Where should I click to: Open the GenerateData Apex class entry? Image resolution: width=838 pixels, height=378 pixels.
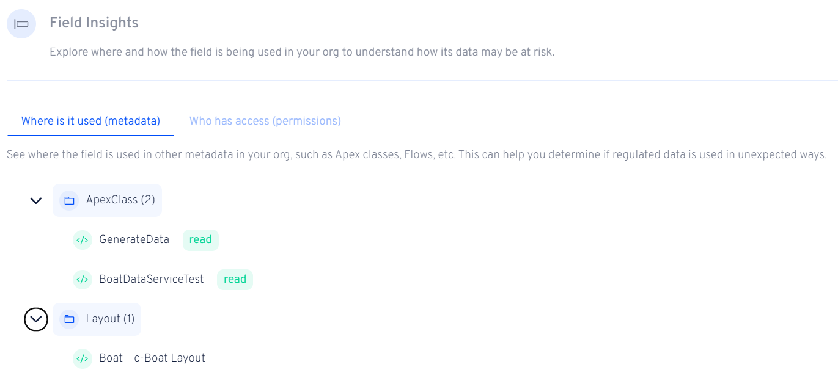pos(134,240)
